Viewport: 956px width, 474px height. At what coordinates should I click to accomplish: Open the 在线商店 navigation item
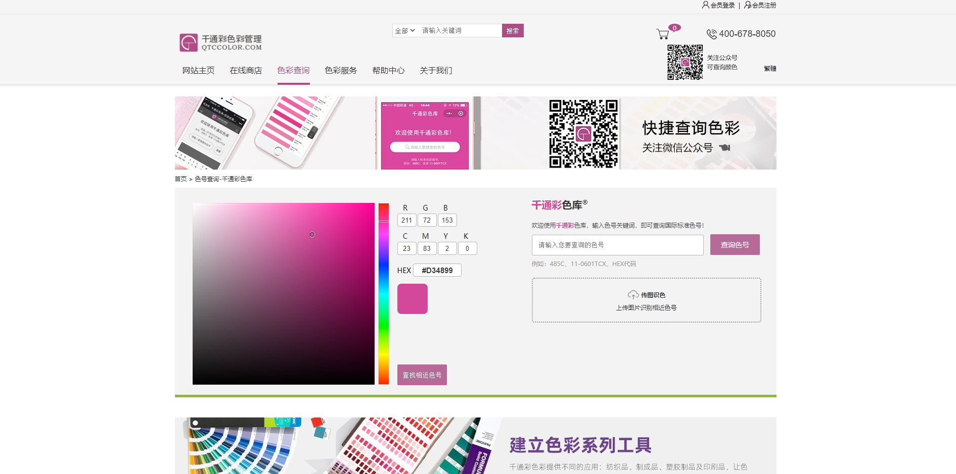[246, 71]
